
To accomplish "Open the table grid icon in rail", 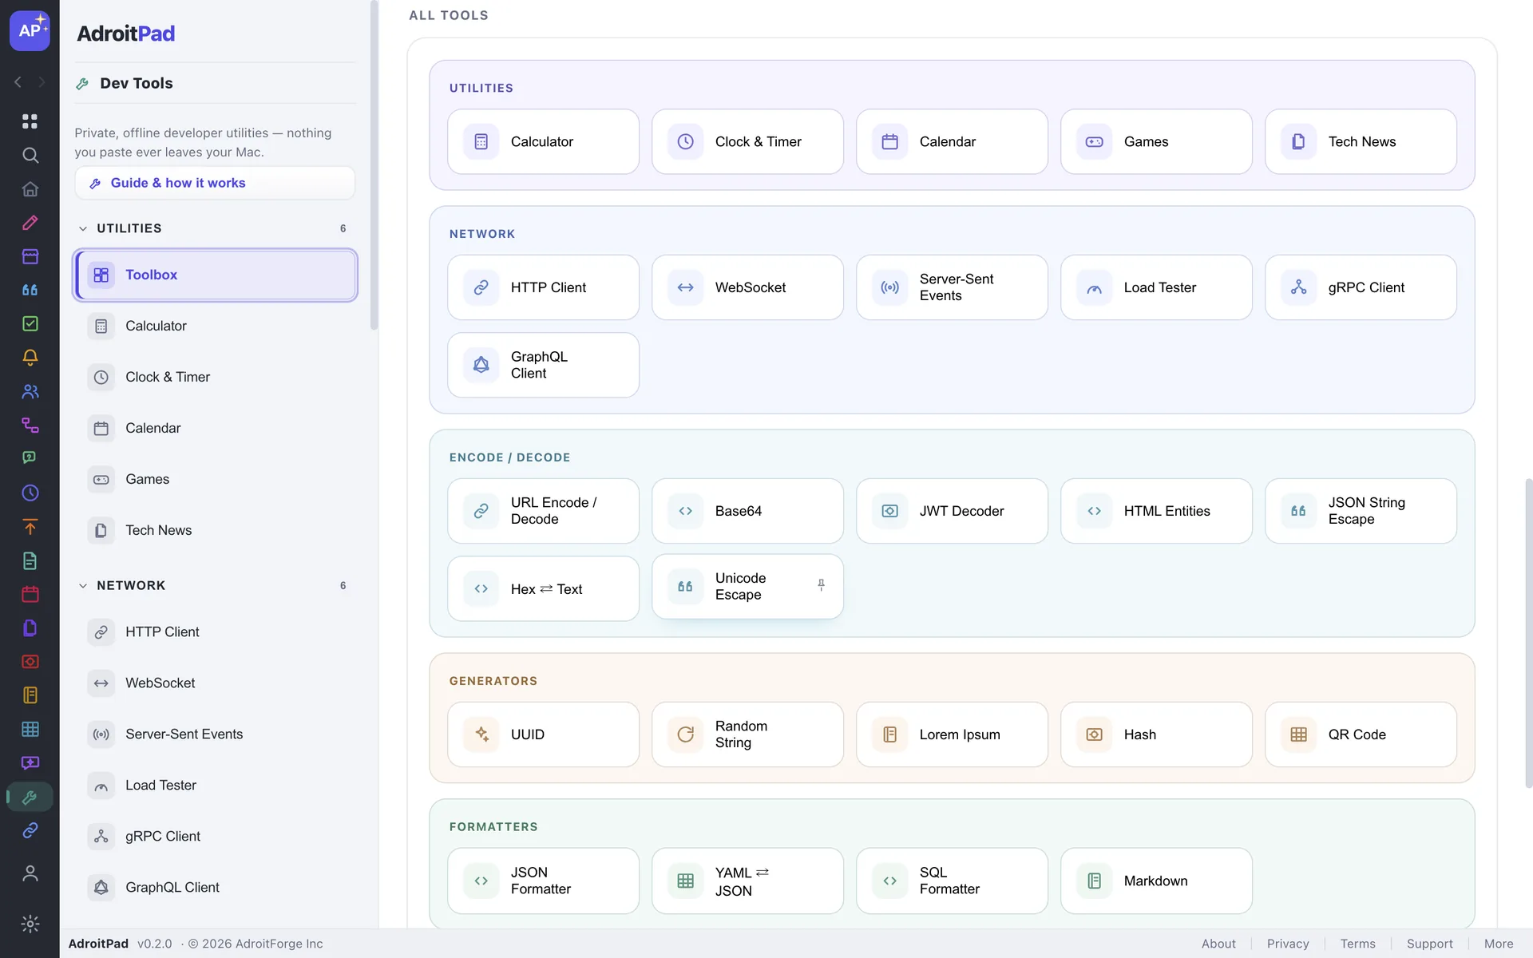I will point(30,729).
